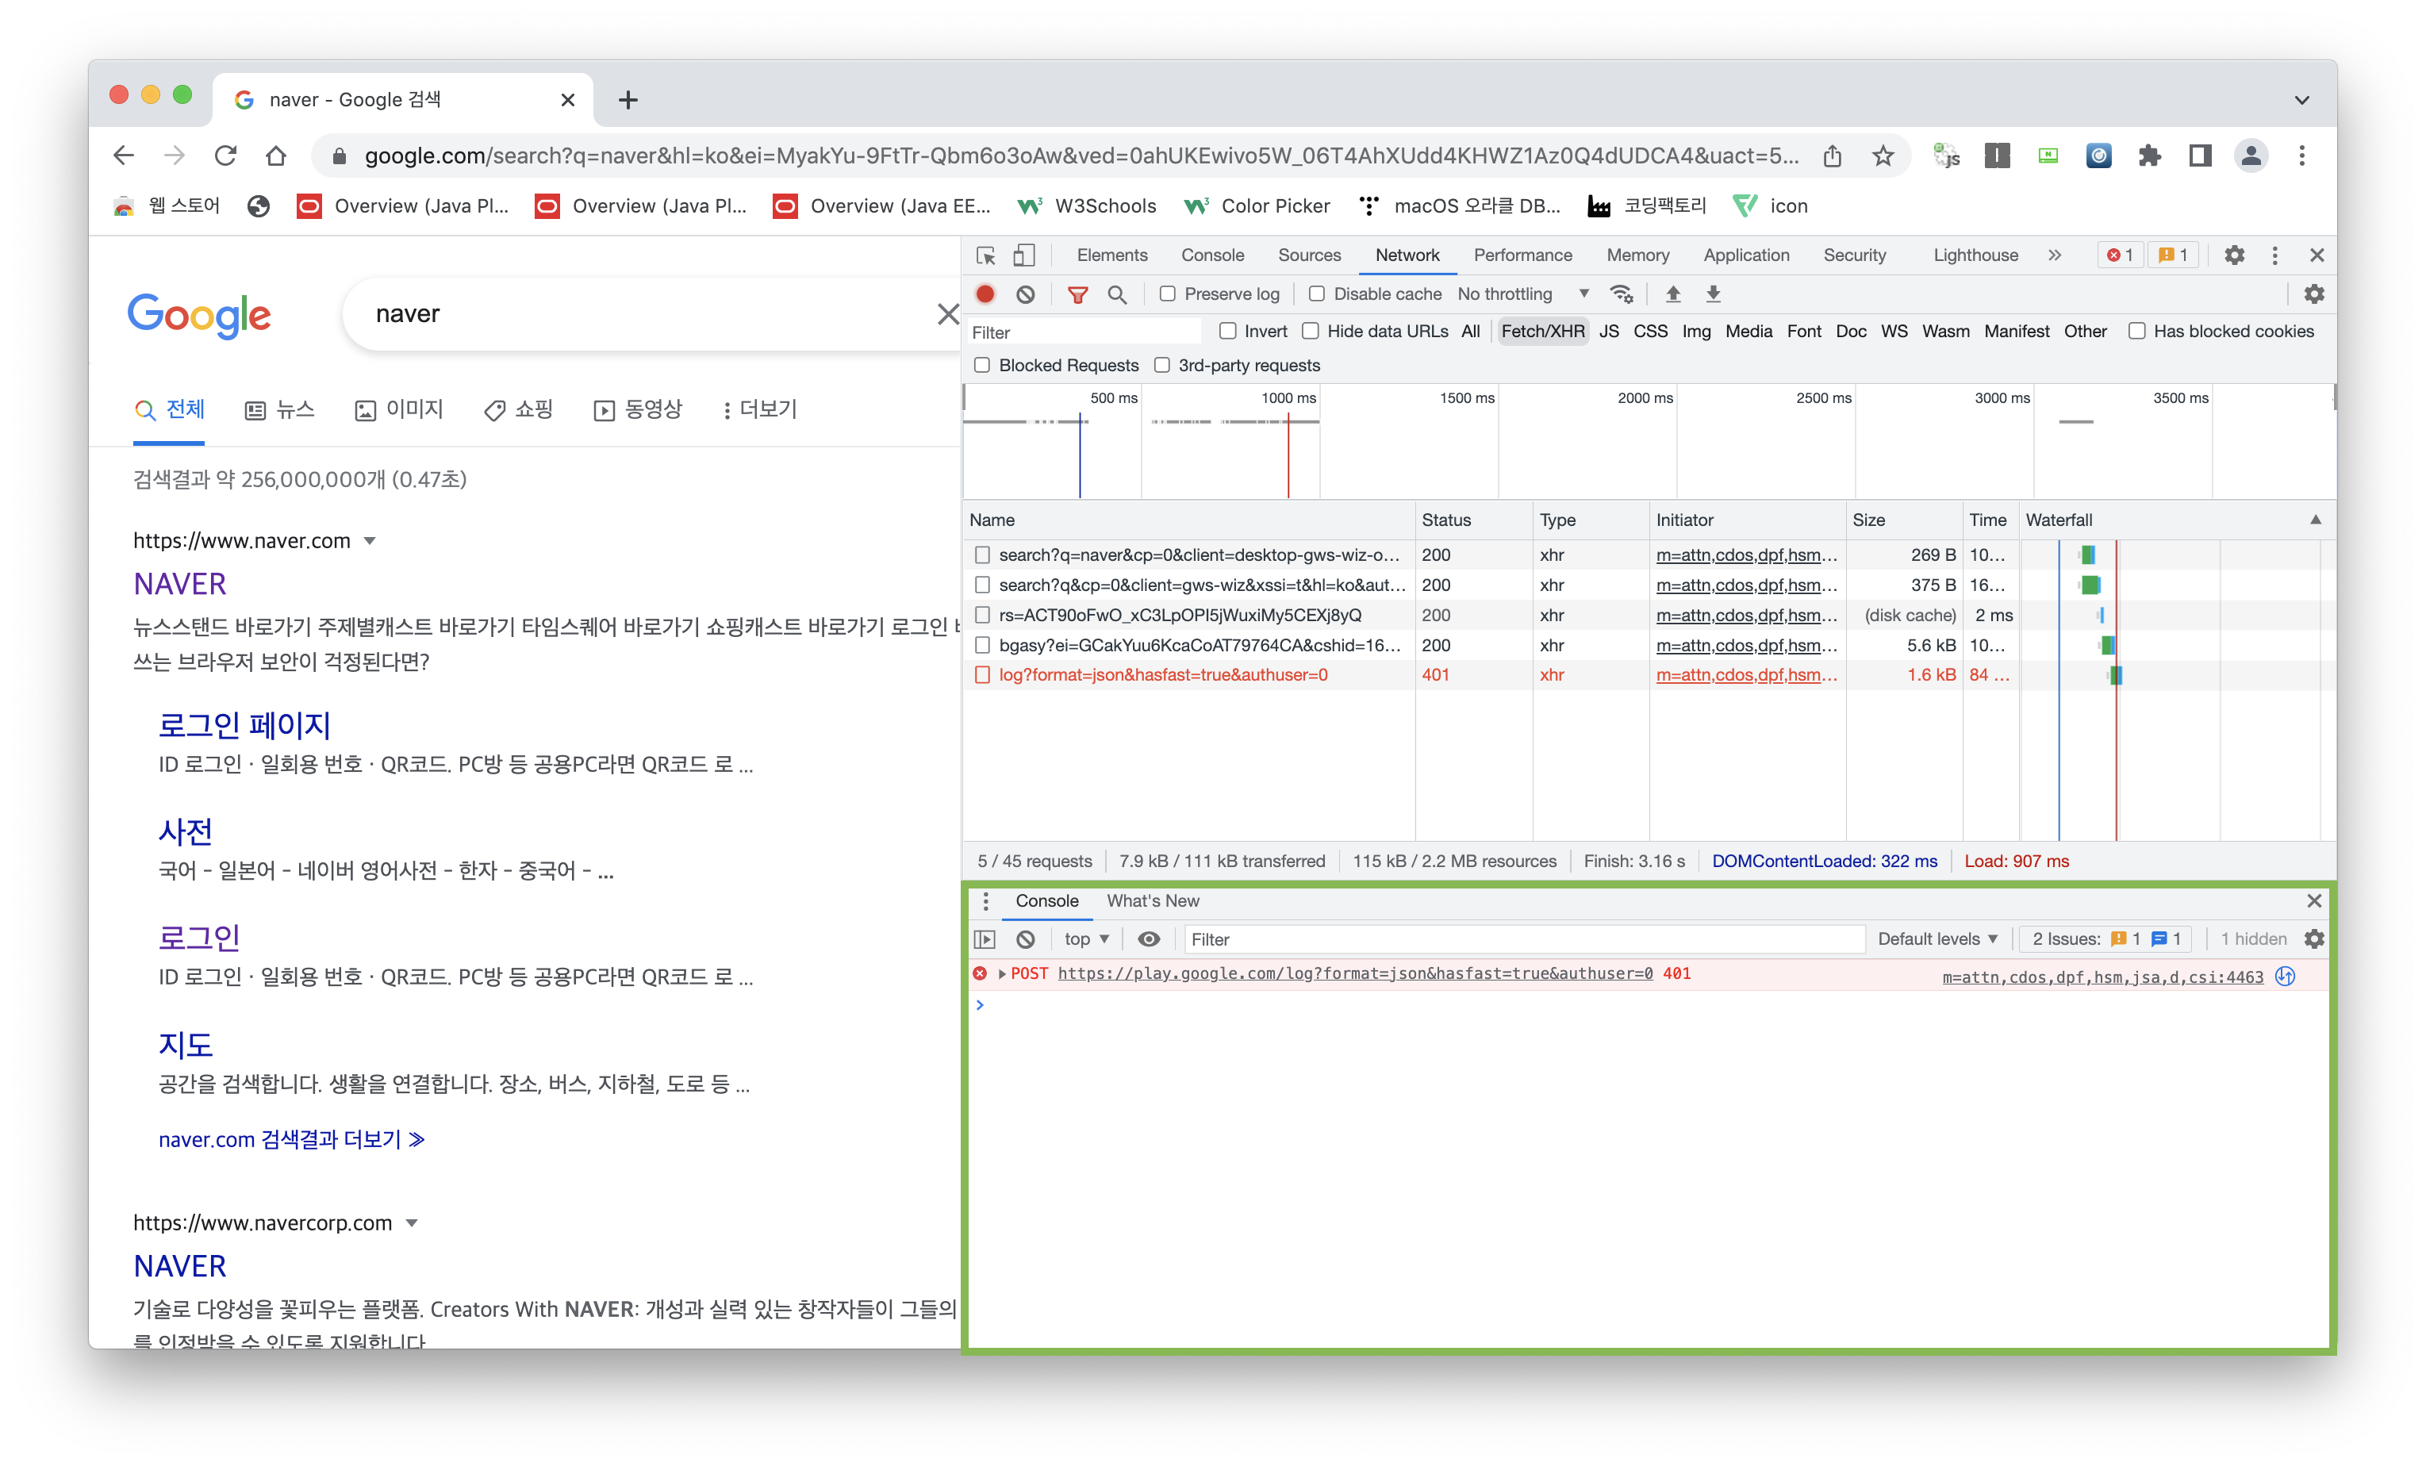This screenshot has height=1466, width=2426.
Task: Open the play.google.com log URL in console
Action: click(x=1355, y=973)
